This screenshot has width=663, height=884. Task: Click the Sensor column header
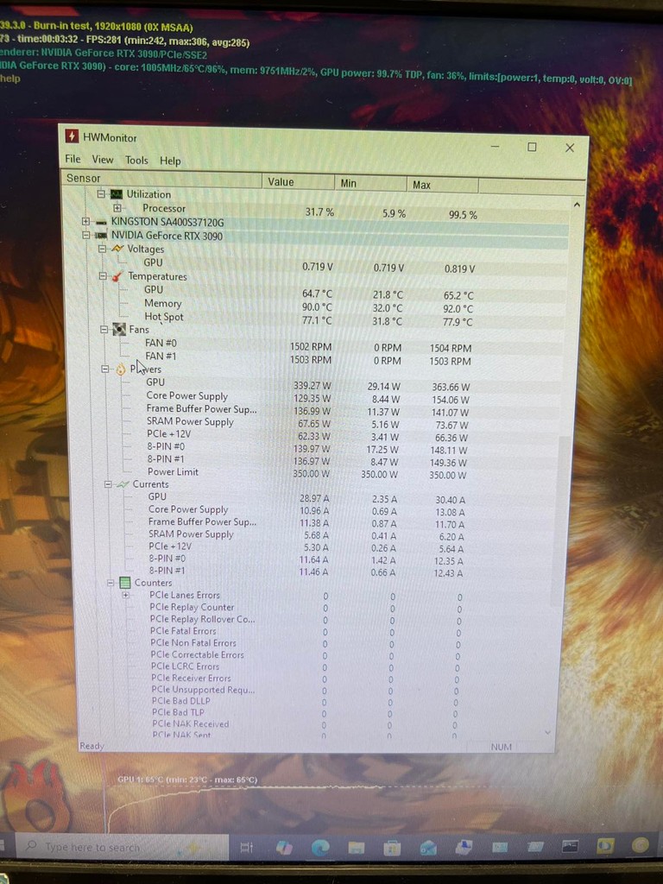161,179
